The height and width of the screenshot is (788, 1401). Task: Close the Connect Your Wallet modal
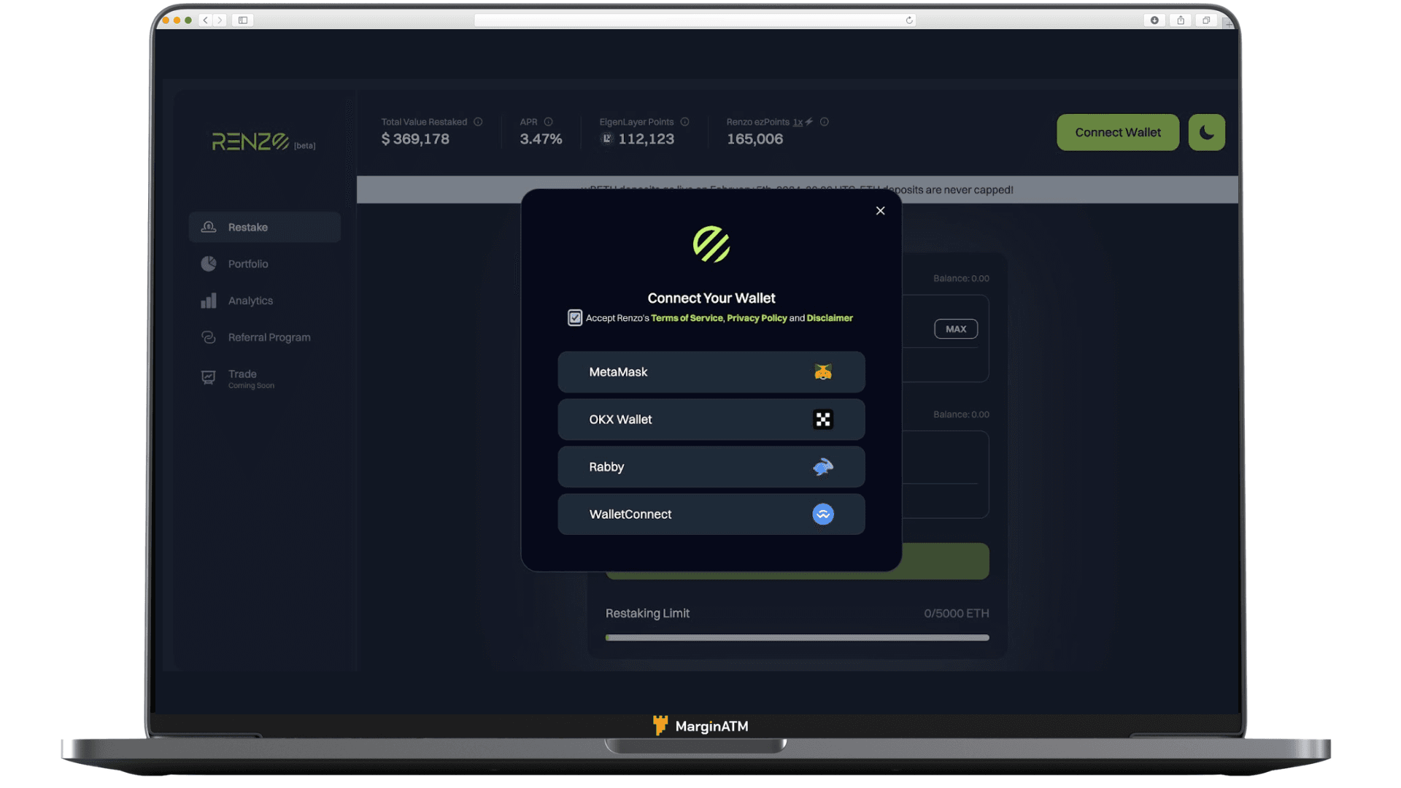[x=881, y=211]
